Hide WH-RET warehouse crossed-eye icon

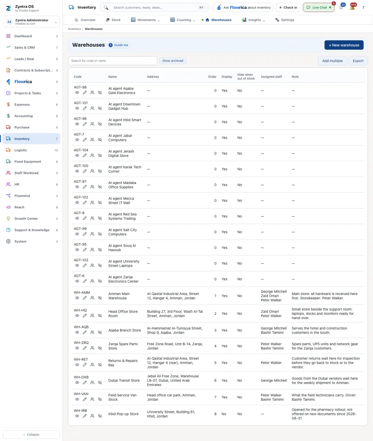click(x=100, y=365)
